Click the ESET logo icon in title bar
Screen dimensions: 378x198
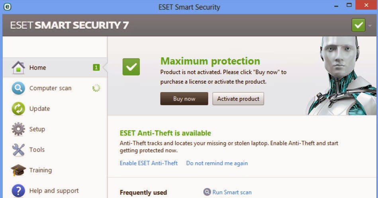(x=7, y=7)
